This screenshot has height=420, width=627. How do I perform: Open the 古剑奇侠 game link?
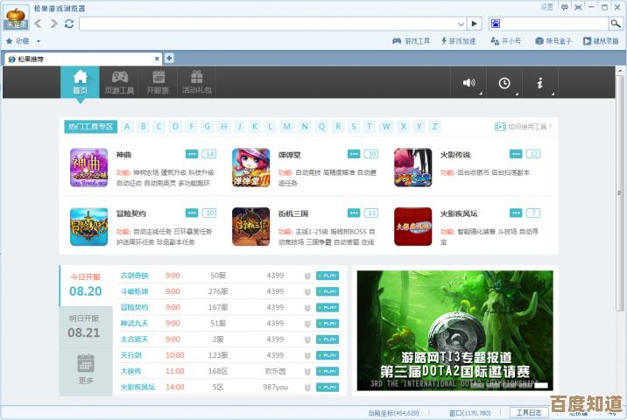tap(134, 276)
